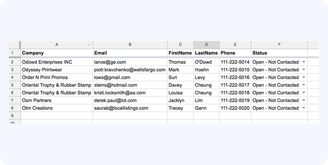The image size is (328, 165).
Task: Click the filter icon in column A header
Action: 88,45
